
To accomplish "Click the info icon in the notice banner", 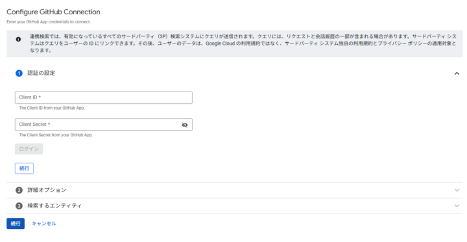I will point(18,39).
